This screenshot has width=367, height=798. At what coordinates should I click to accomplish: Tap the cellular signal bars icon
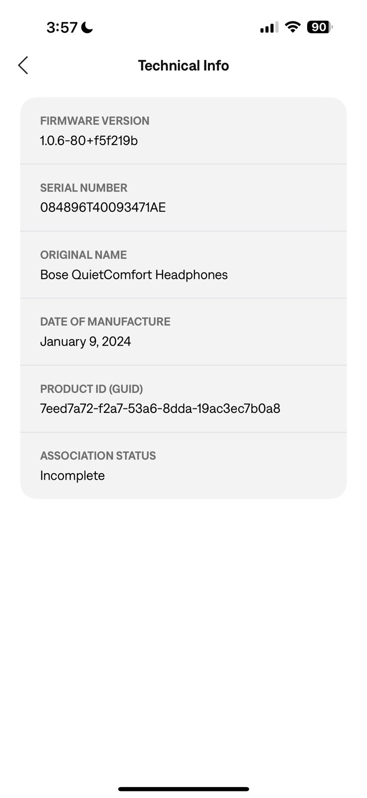[x=269, y=27]
